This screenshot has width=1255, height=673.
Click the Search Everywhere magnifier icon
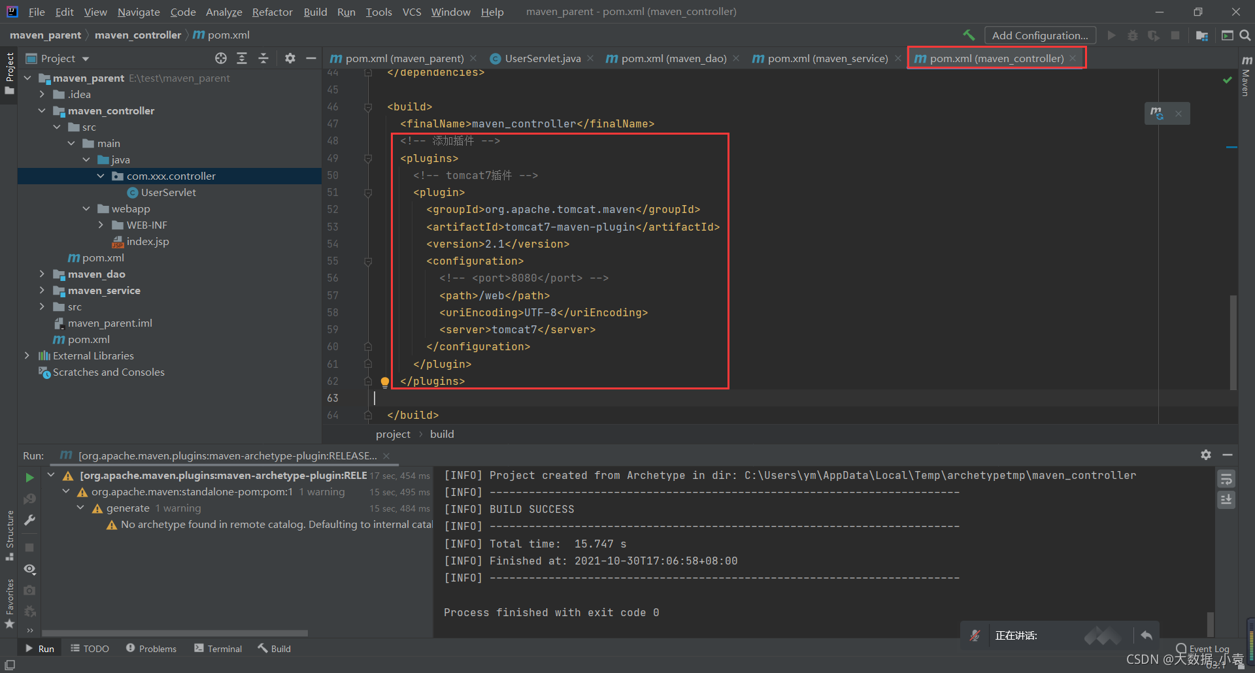[1245, 35]
